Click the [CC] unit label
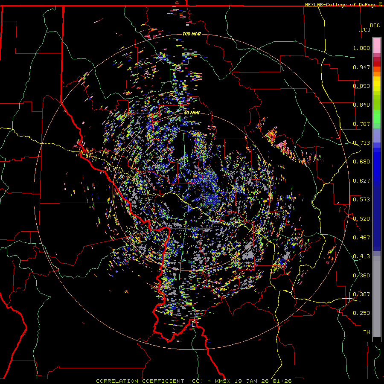 tap(364, 29)
